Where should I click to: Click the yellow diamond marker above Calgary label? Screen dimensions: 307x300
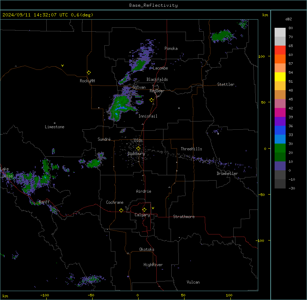(144, 210)
